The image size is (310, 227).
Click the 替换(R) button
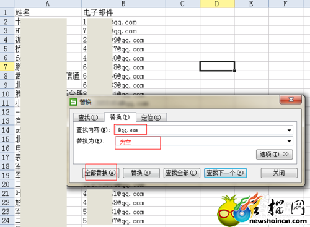[x=141, y=173]
